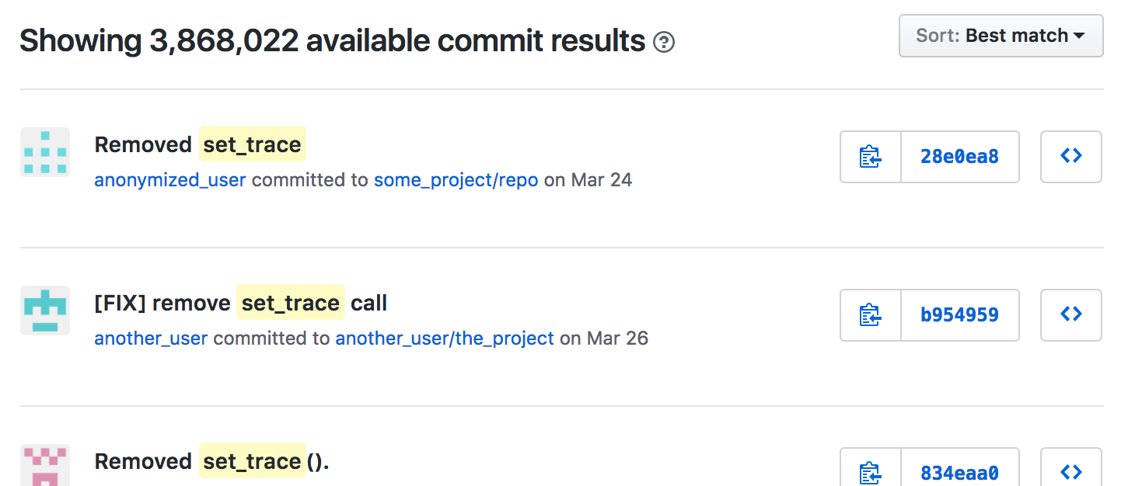Copy the full SHA for commit 28e0ea8
This screenshot has width=1135, height=486.
tap(871, 157)
